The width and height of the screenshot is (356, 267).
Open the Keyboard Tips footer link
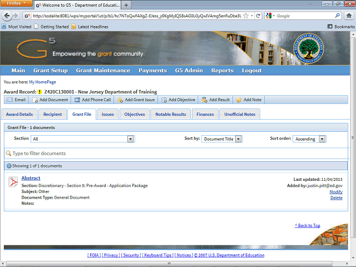click(x=158, y=255)
